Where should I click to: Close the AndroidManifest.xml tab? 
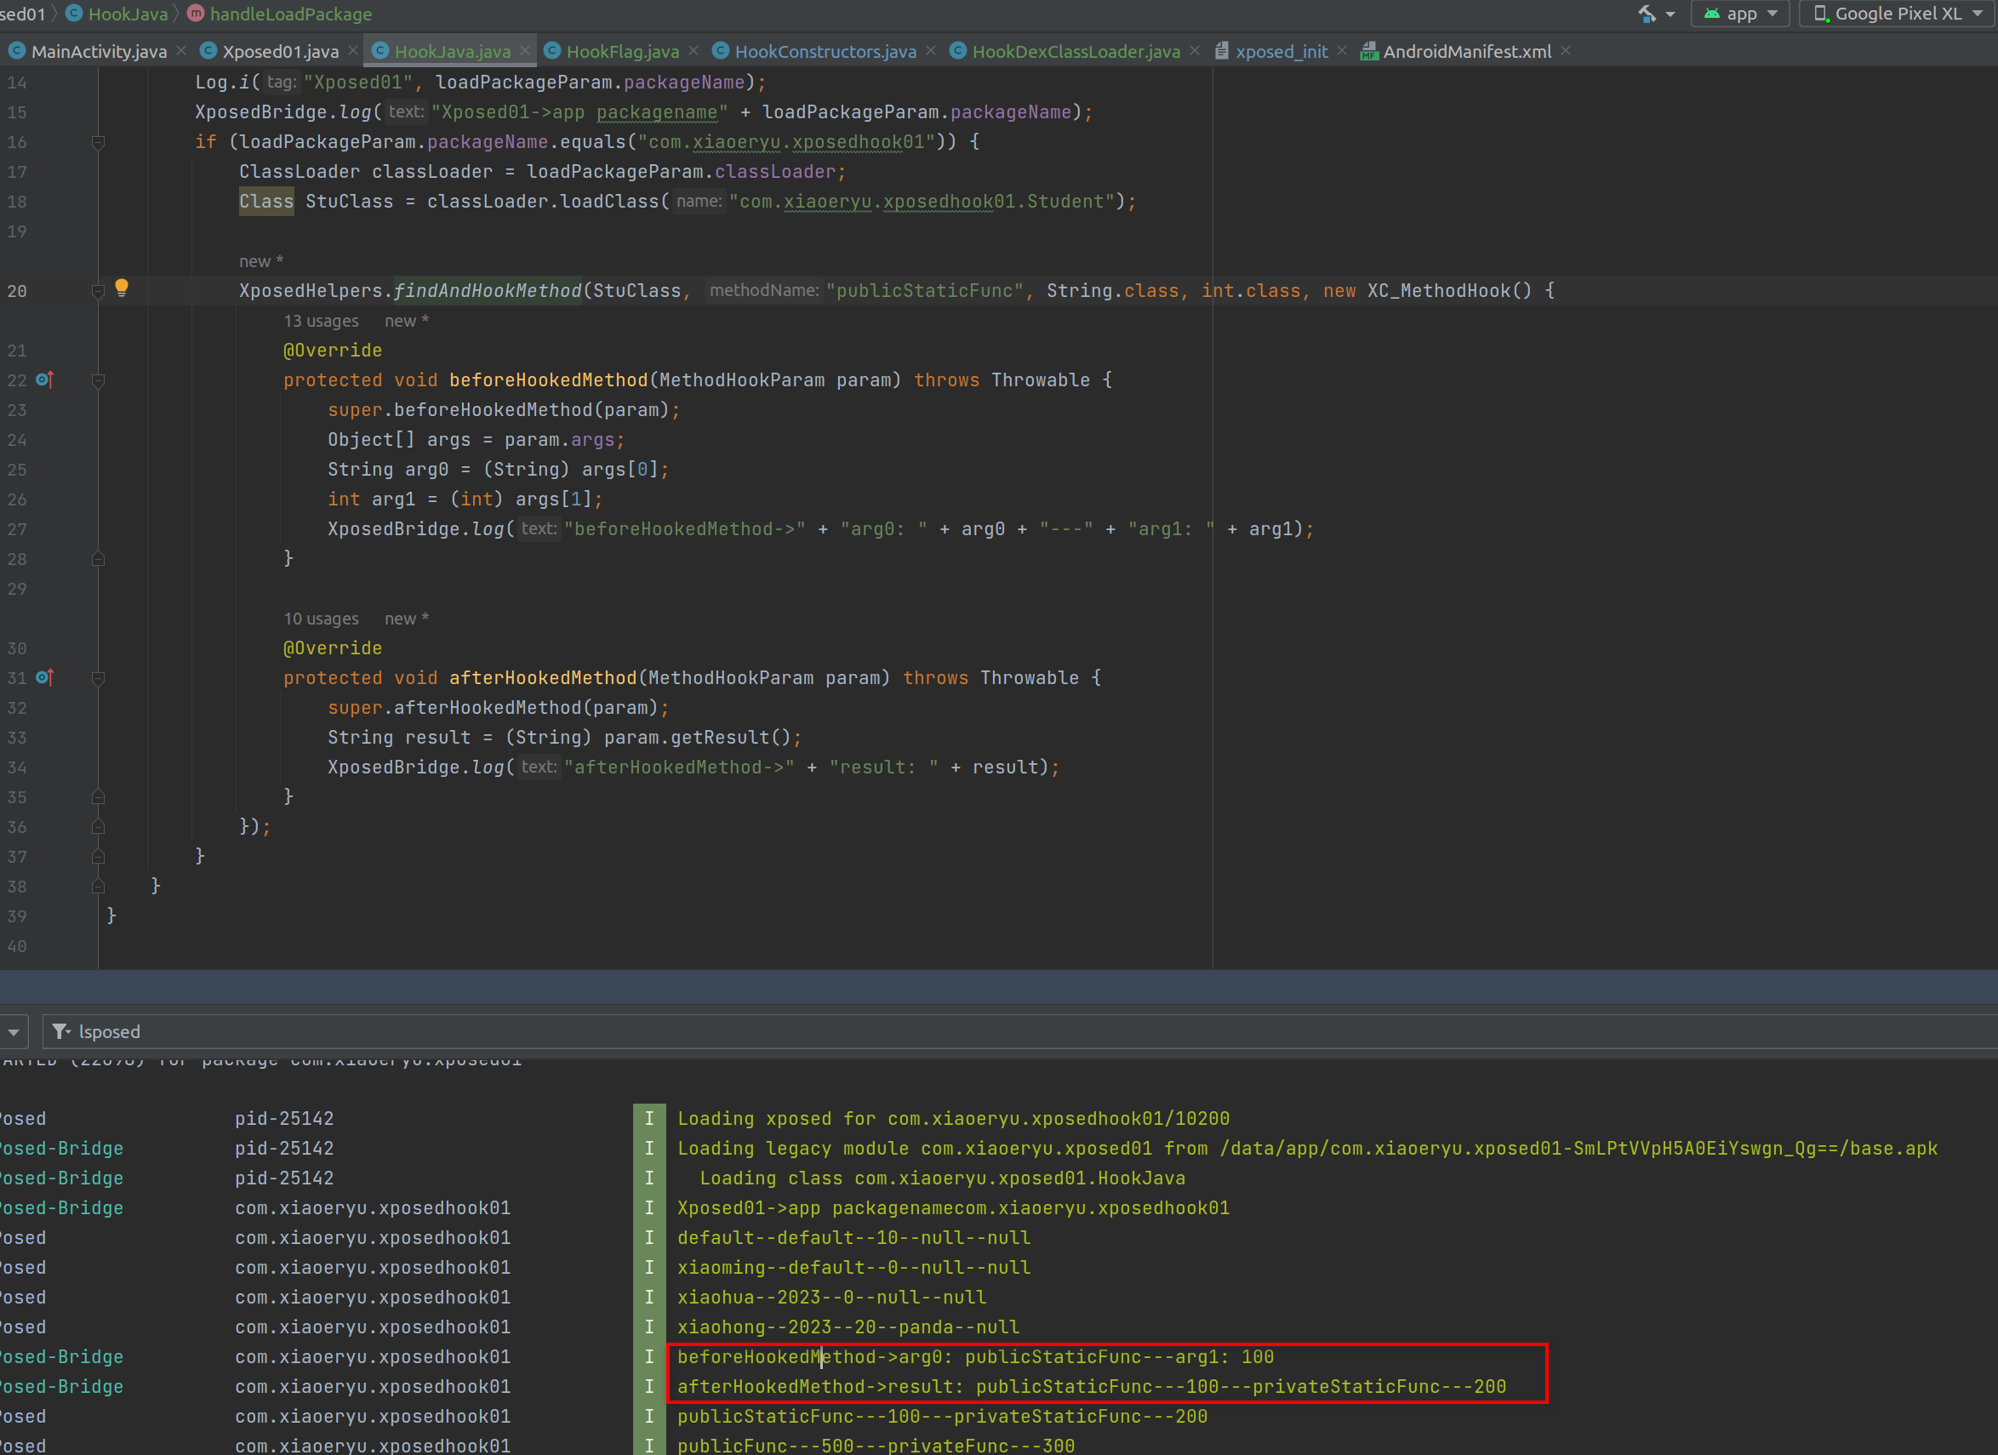point(1566,51)
